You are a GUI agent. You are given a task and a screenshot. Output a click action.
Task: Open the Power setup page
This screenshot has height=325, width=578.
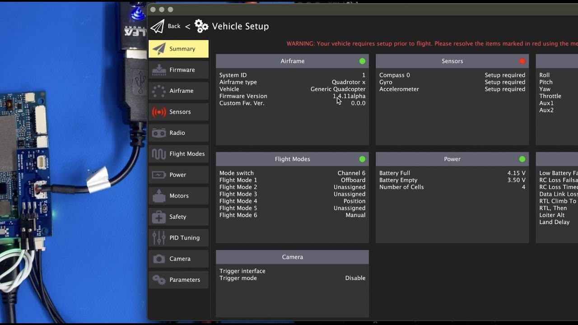178,175
